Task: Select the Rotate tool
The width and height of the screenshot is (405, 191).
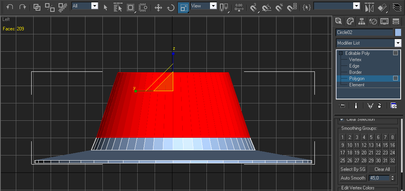Action: click(x=170, y=7)
